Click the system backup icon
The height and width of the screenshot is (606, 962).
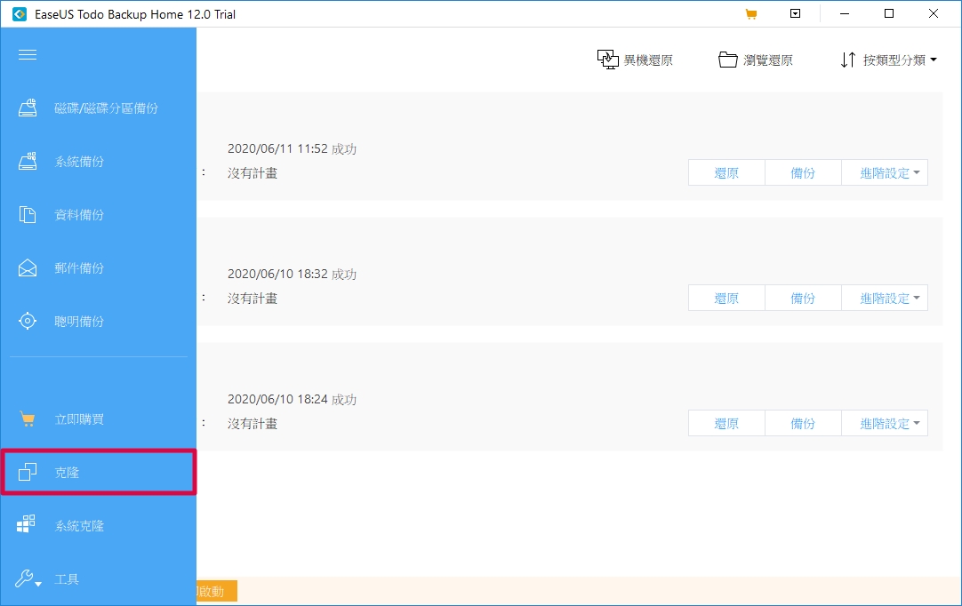click(x=28, y=162)
